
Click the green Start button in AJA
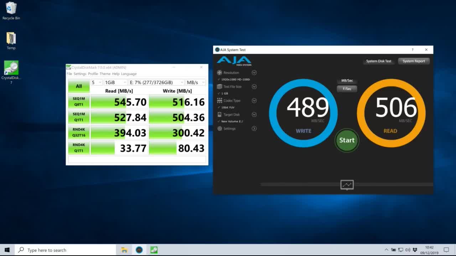click(x=347, y=140)
